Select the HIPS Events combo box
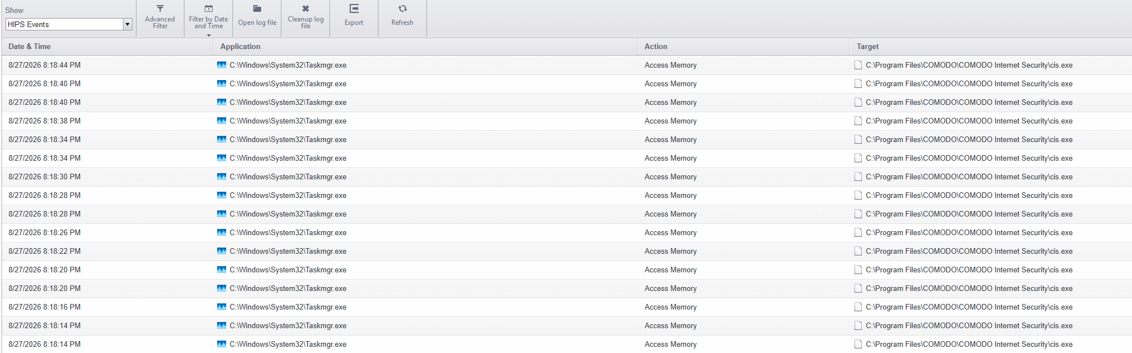This screenshot has width=1132, height=353. pyautogui.click(x=69, y=24)
